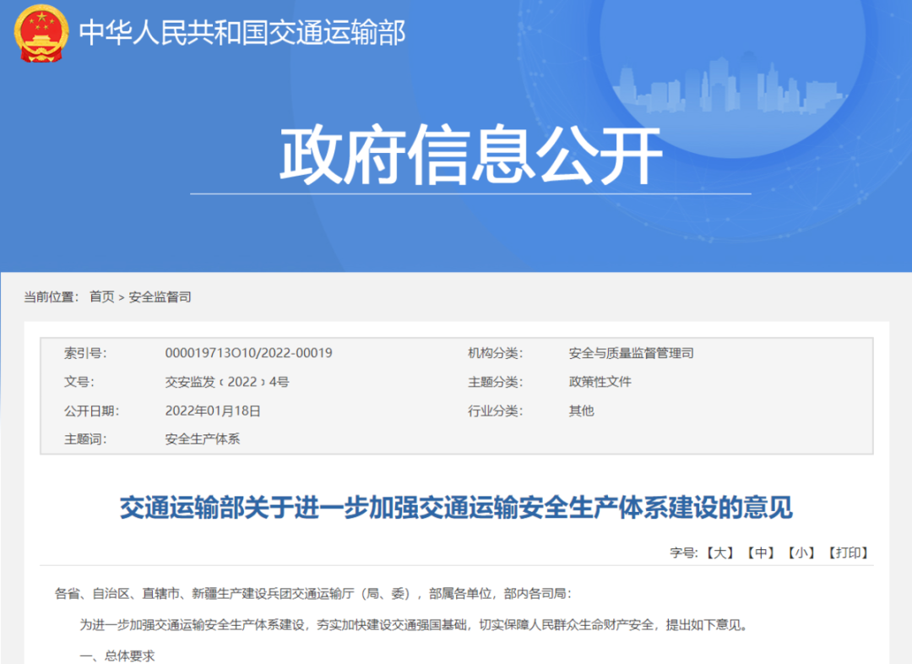Set font size to 中

point(761,552)
